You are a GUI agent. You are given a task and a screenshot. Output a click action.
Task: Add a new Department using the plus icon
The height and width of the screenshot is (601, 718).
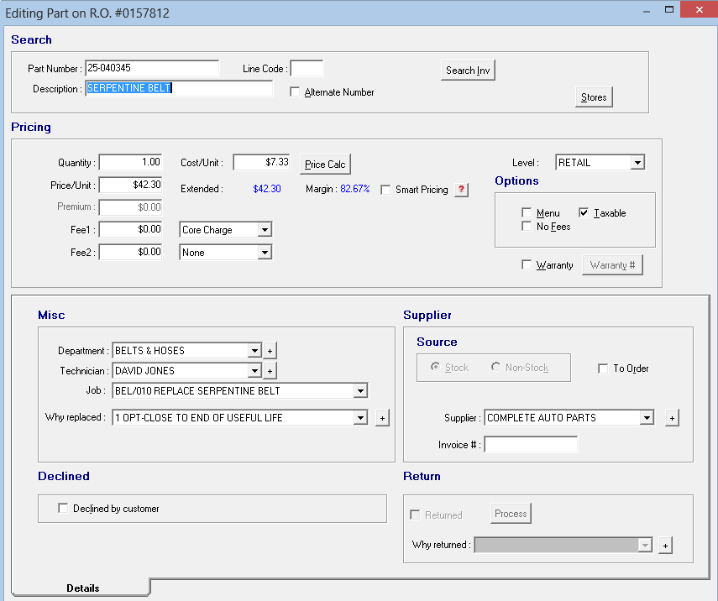tap(268, 351)
